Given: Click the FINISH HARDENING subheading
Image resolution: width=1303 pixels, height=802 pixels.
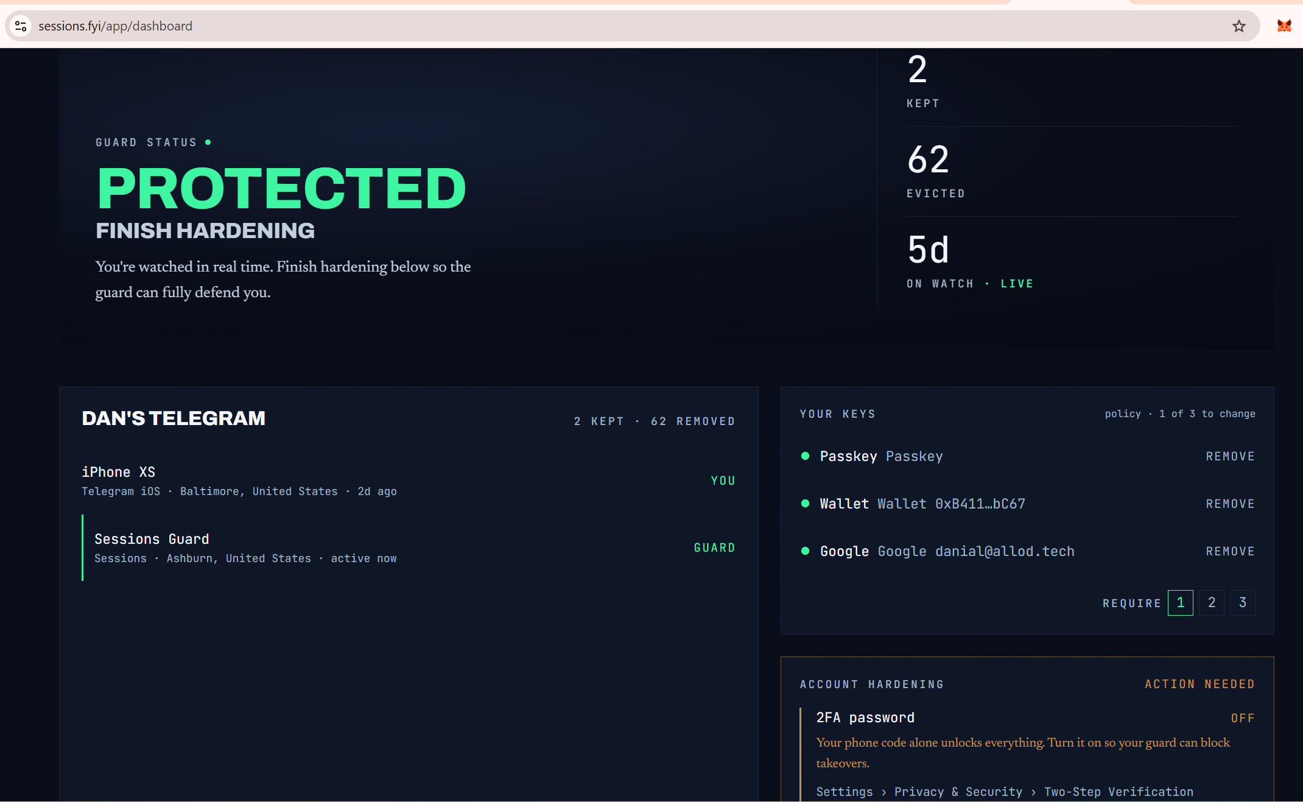Looking at the screenshot, I should (x=205, y=231).
